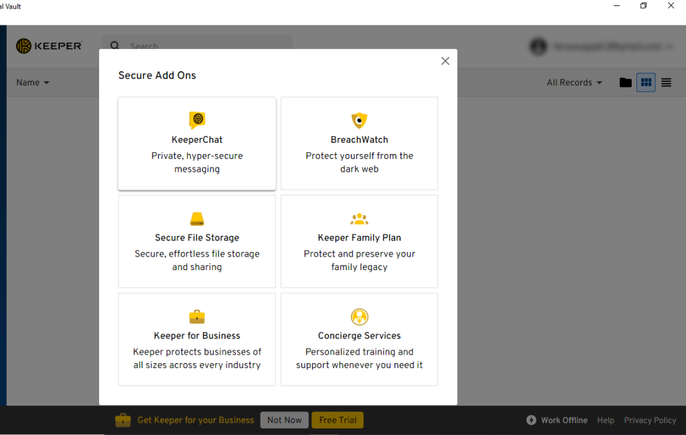Screen dimensions: 686x435
Task: Click the search magnifier icon
Action: [x=115, y=46]
